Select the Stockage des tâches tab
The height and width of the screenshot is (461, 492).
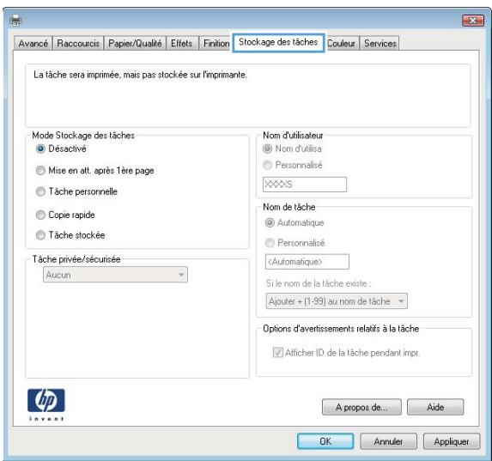pos(278,42)
